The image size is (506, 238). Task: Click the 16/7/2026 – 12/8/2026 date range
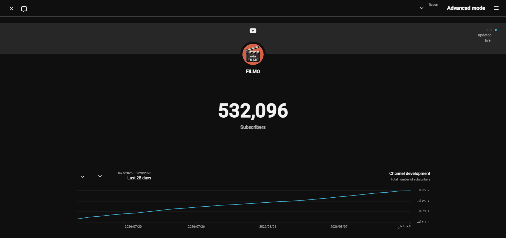point(134,173)
